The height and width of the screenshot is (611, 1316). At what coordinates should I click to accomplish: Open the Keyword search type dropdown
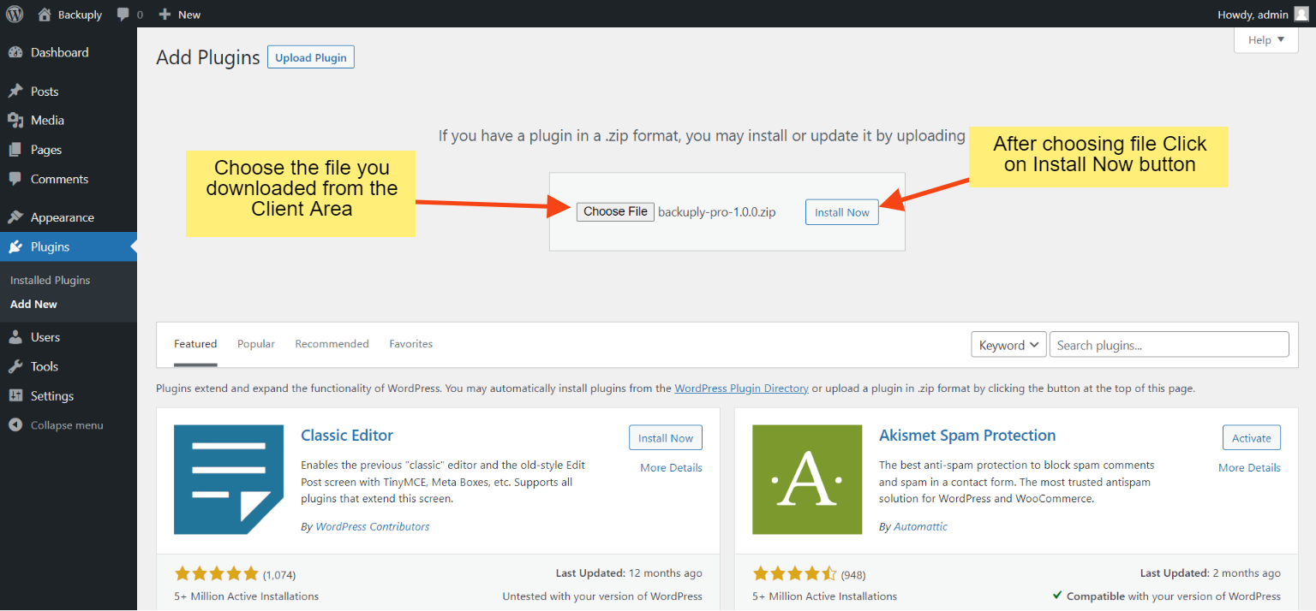[x=1008, y=345]
